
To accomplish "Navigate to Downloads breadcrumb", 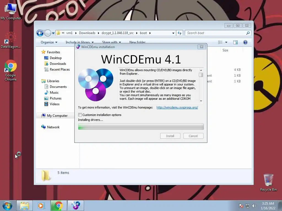I will [x=87, y=33].
